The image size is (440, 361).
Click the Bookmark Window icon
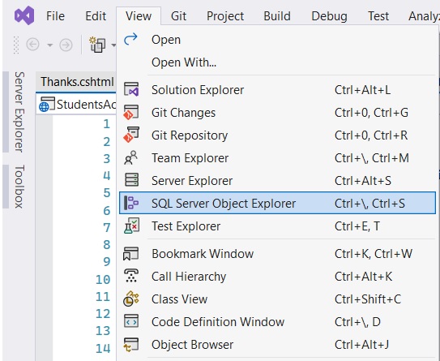click(x=130, y=254)
